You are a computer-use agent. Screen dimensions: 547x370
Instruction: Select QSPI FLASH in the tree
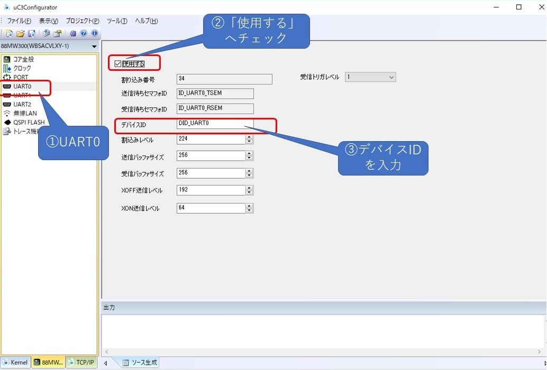[x=29, y=122]
